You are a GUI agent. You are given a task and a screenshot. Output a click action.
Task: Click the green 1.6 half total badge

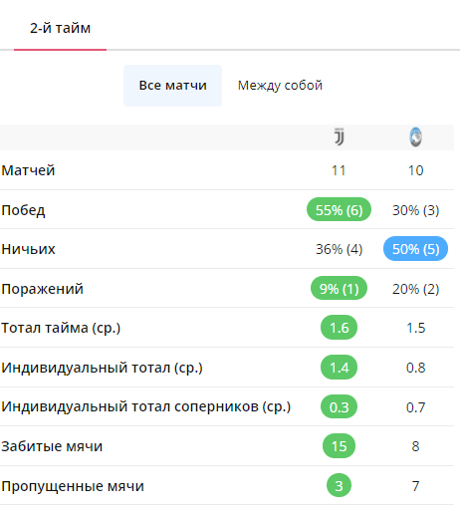pos(339,328)
